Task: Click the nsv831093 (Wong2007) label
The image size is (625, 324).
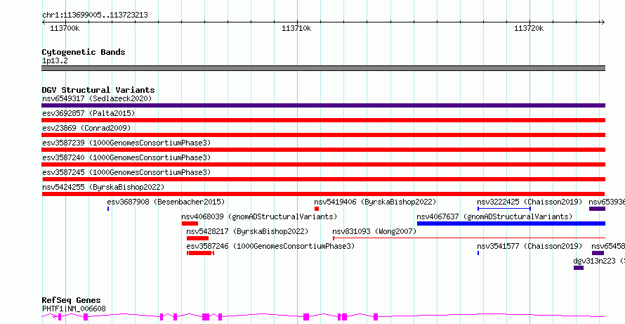Action: pyautogui.click(x=374, y=231)
